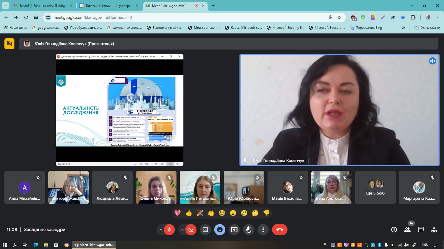Switch to the Gmail inbox tab
This screenshot has height=249, width=444.
click(x=42, y=6)
